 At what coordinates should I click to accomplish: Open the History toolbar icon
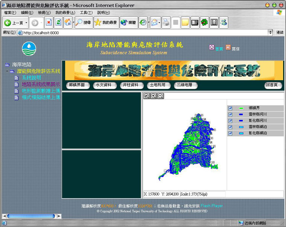pos(143,23)
